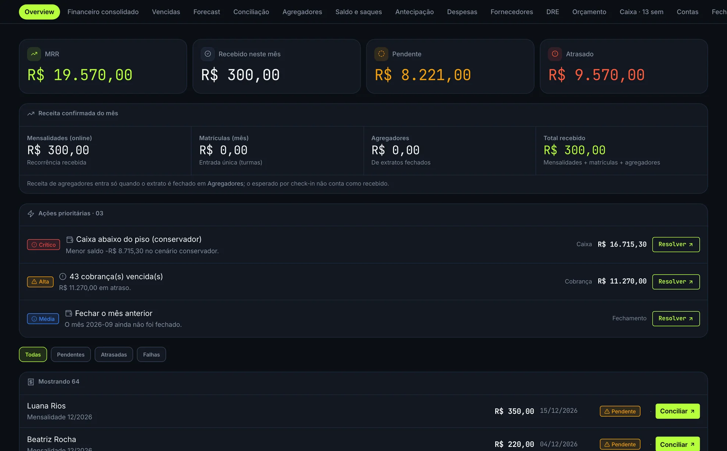Viewport: 727px width, 451px height.
Task: Filter the list by Pendentes
Action: click(71, 354)
